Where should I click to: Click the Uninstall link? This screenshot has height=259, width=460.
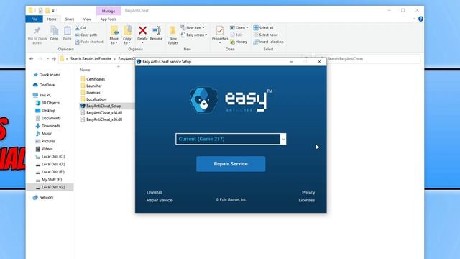[155, 193]
